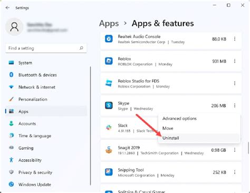Click the Gaming controller icon

[x=11, y=148]
